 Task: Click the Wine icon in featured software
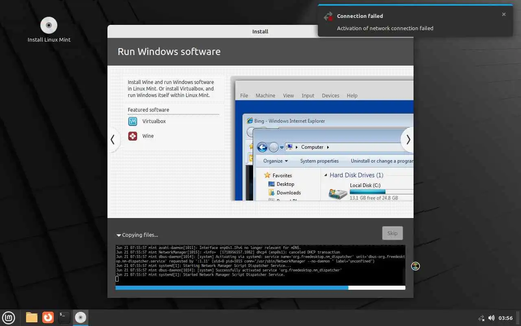coord(133,136)
